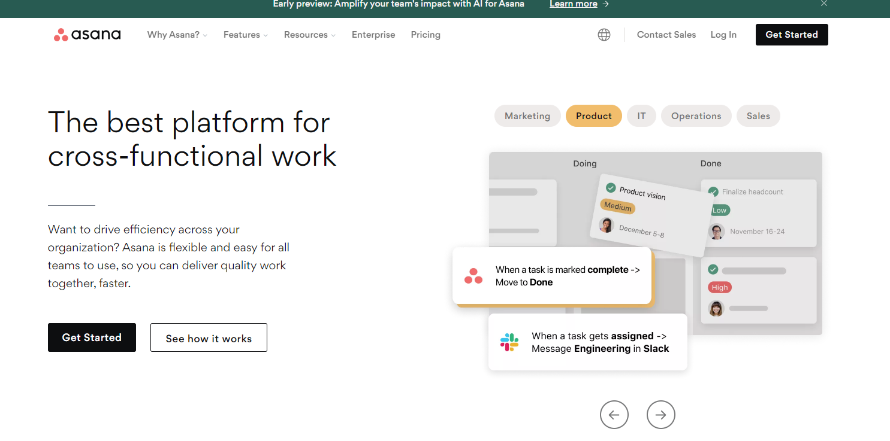Switch to the Operations tab

click(x=696, y=116)
